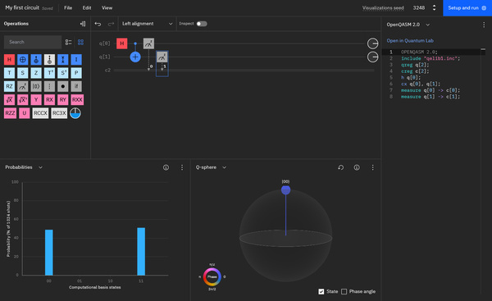
Task: Open the Probabilities visualization dropdown
Action: tap(24, 167)
